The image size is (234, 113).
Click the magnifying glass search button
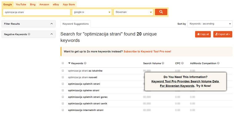[x=161, y=12]
